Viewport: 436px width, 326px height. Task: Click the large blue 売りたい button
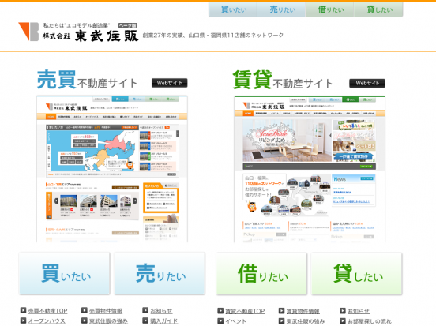coord(160,273)
